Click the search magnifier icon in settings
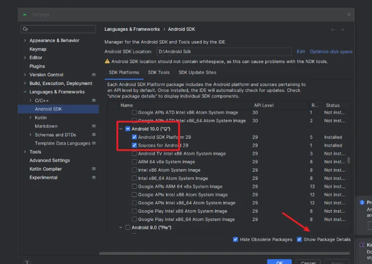This screenshot has width=372, height=264. click(25, 29)
